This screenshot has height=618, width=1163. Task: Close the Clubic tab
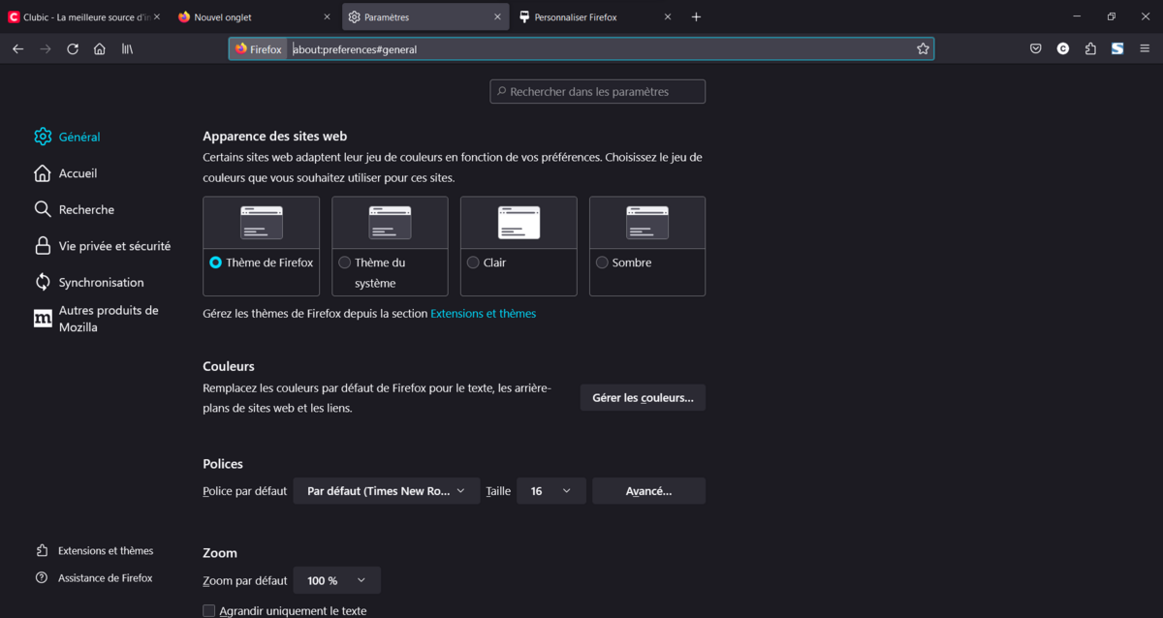click(157, 16)
